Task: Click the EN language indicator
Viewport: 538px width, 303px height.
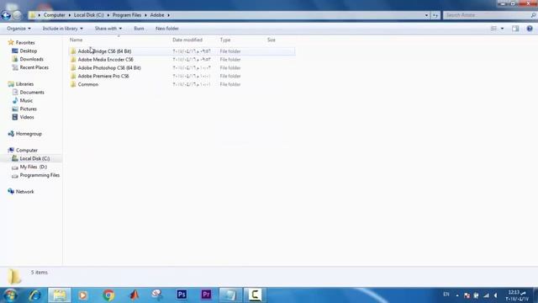Action: coord(446,295)
